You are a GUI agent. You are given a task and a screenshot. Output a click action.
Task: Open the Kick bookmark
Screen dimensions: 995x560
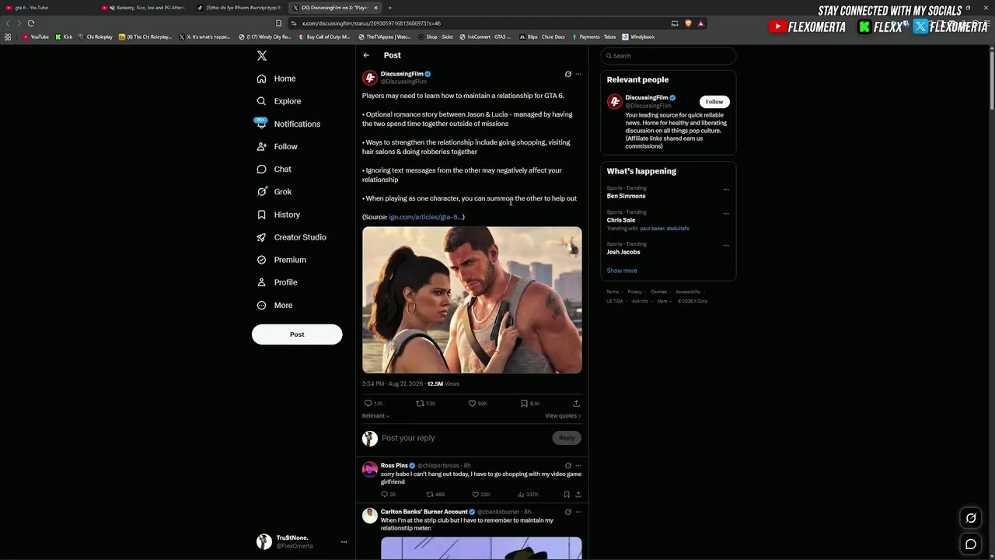click(x=64, y=37)
